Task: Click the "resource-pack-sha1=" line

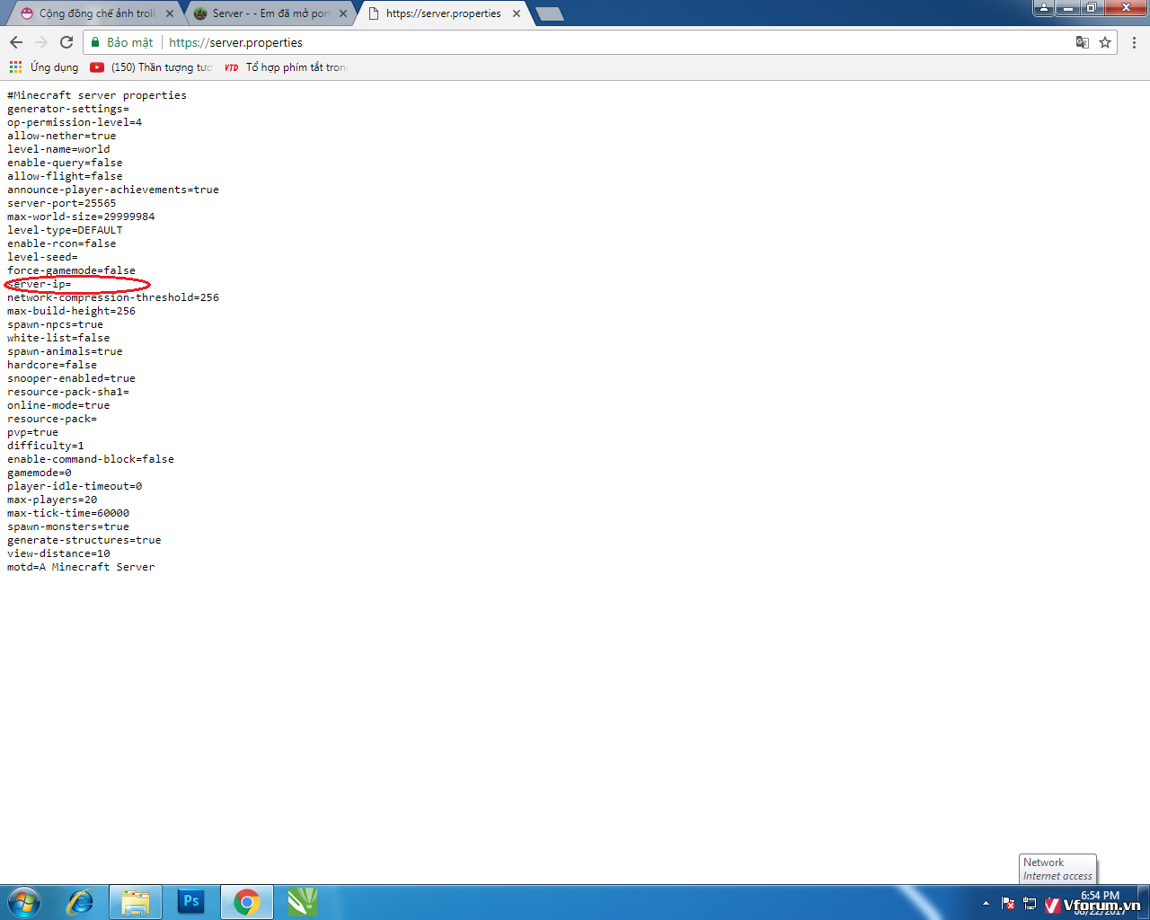Action: tap(68, 392)
